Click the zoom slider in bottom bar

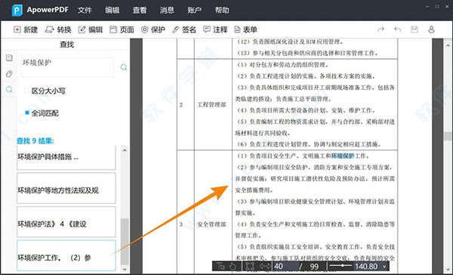pyautogui.click(x=341, y=266)
